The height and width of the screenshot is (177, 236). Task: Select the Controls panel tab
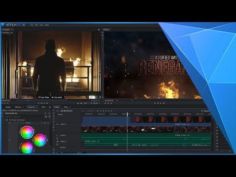(x=31, y=107)
